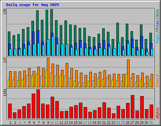Click green weekend day label 24
The image size is (161, 126).
point(118,123)
